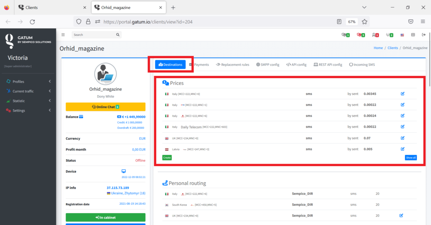Viewport: 431px width, 225px height.
Task: Open the Incoming SMS tab
Action: click(362, 65)
